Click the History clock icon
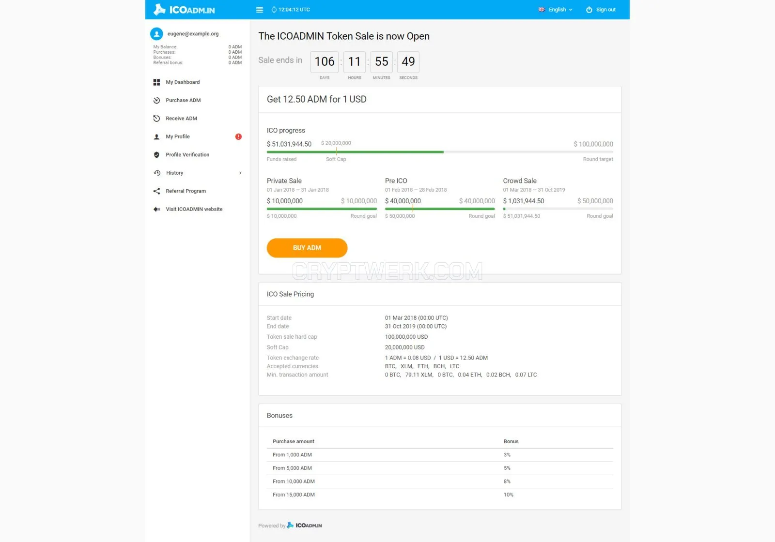This screenshot has width=775, height=542. pos(156,173)
